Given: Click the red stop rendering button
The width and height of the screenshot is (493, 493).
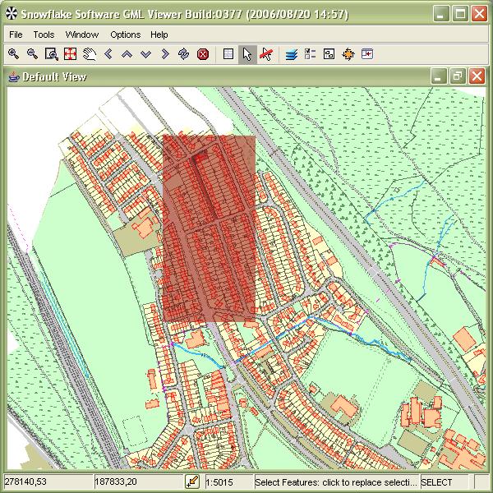Looking at the screenshot, I should click(x=202, y=54).
